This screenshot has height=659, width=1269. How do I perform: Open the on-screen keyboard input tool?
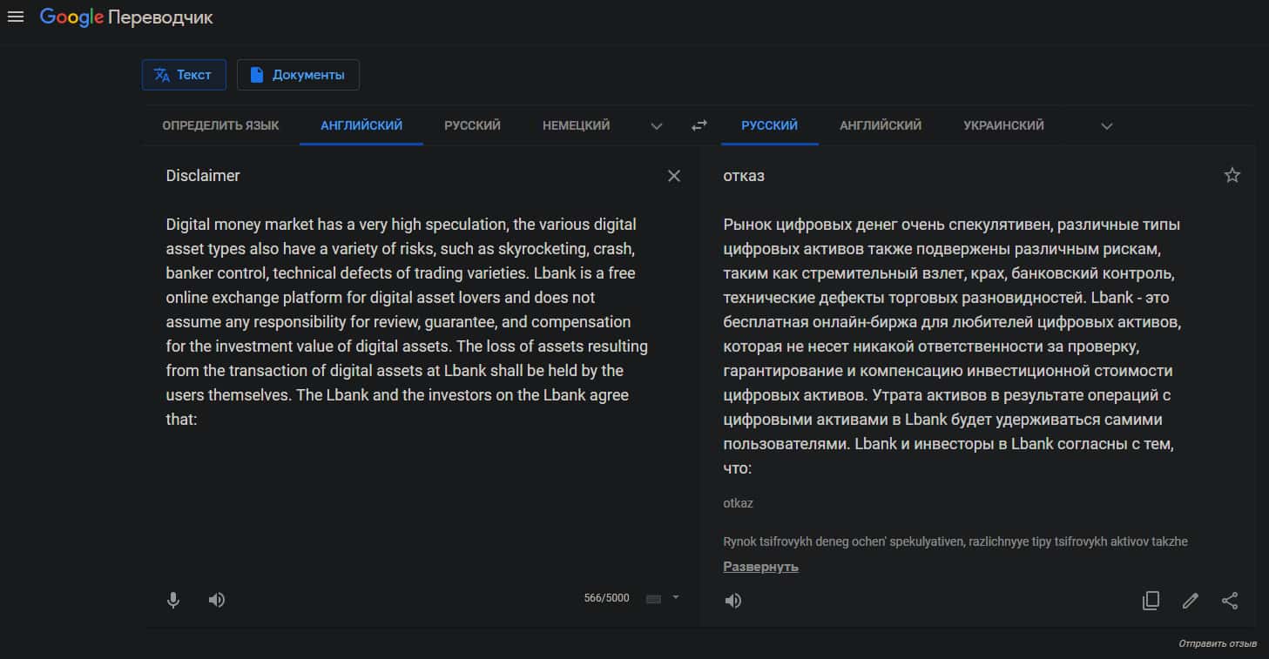click(654, 599)
